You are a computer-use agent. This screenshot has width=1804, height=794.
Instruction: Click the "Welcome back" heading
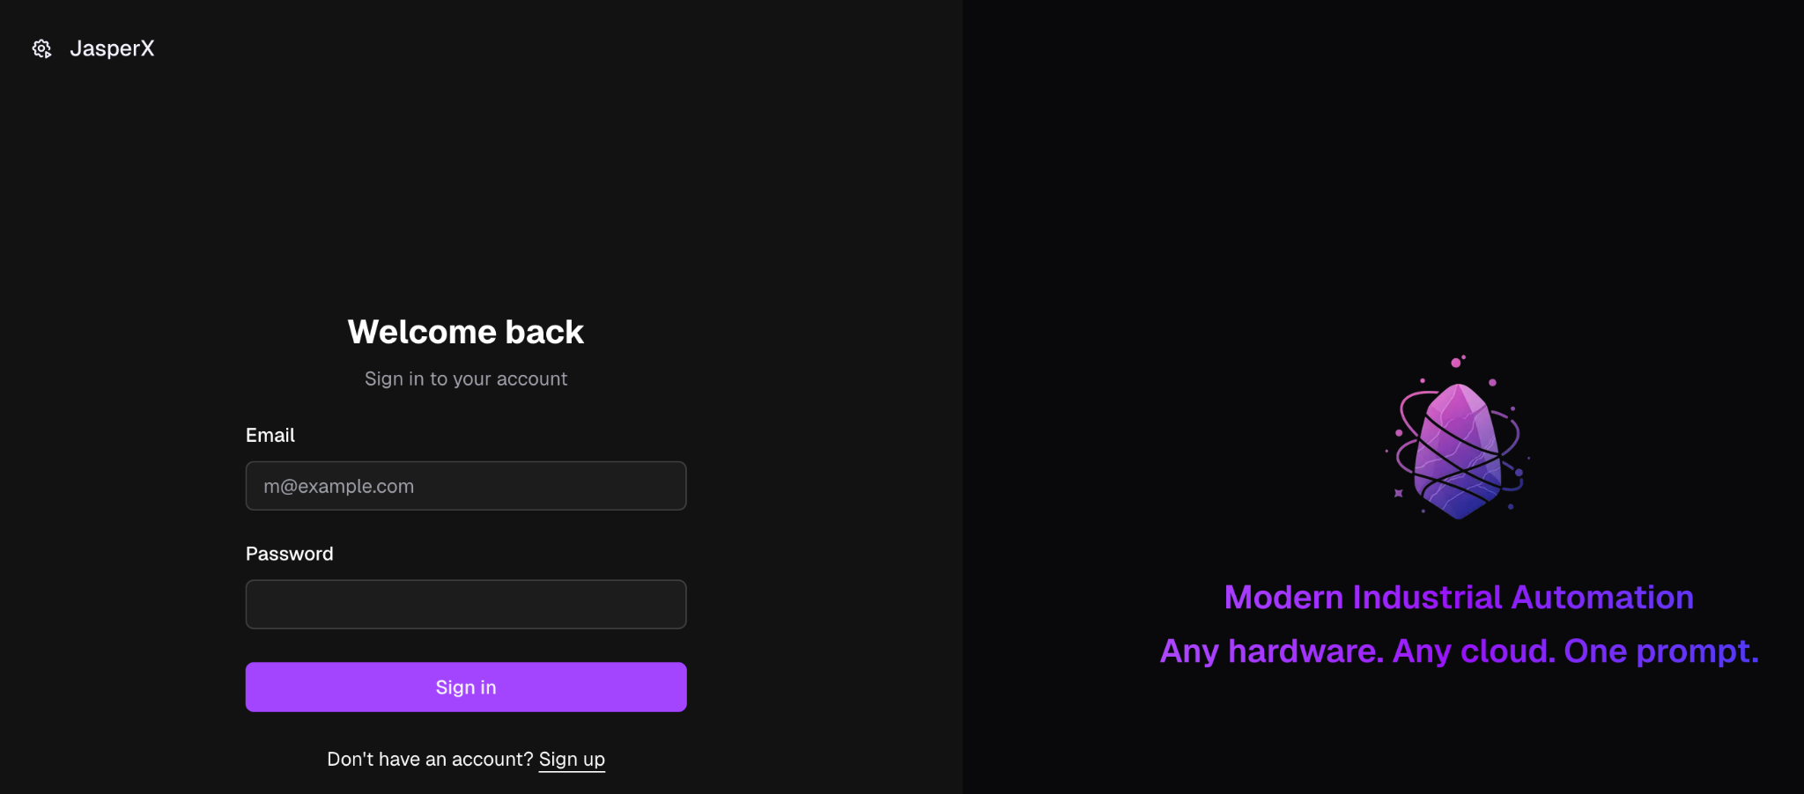click(465, 332)
